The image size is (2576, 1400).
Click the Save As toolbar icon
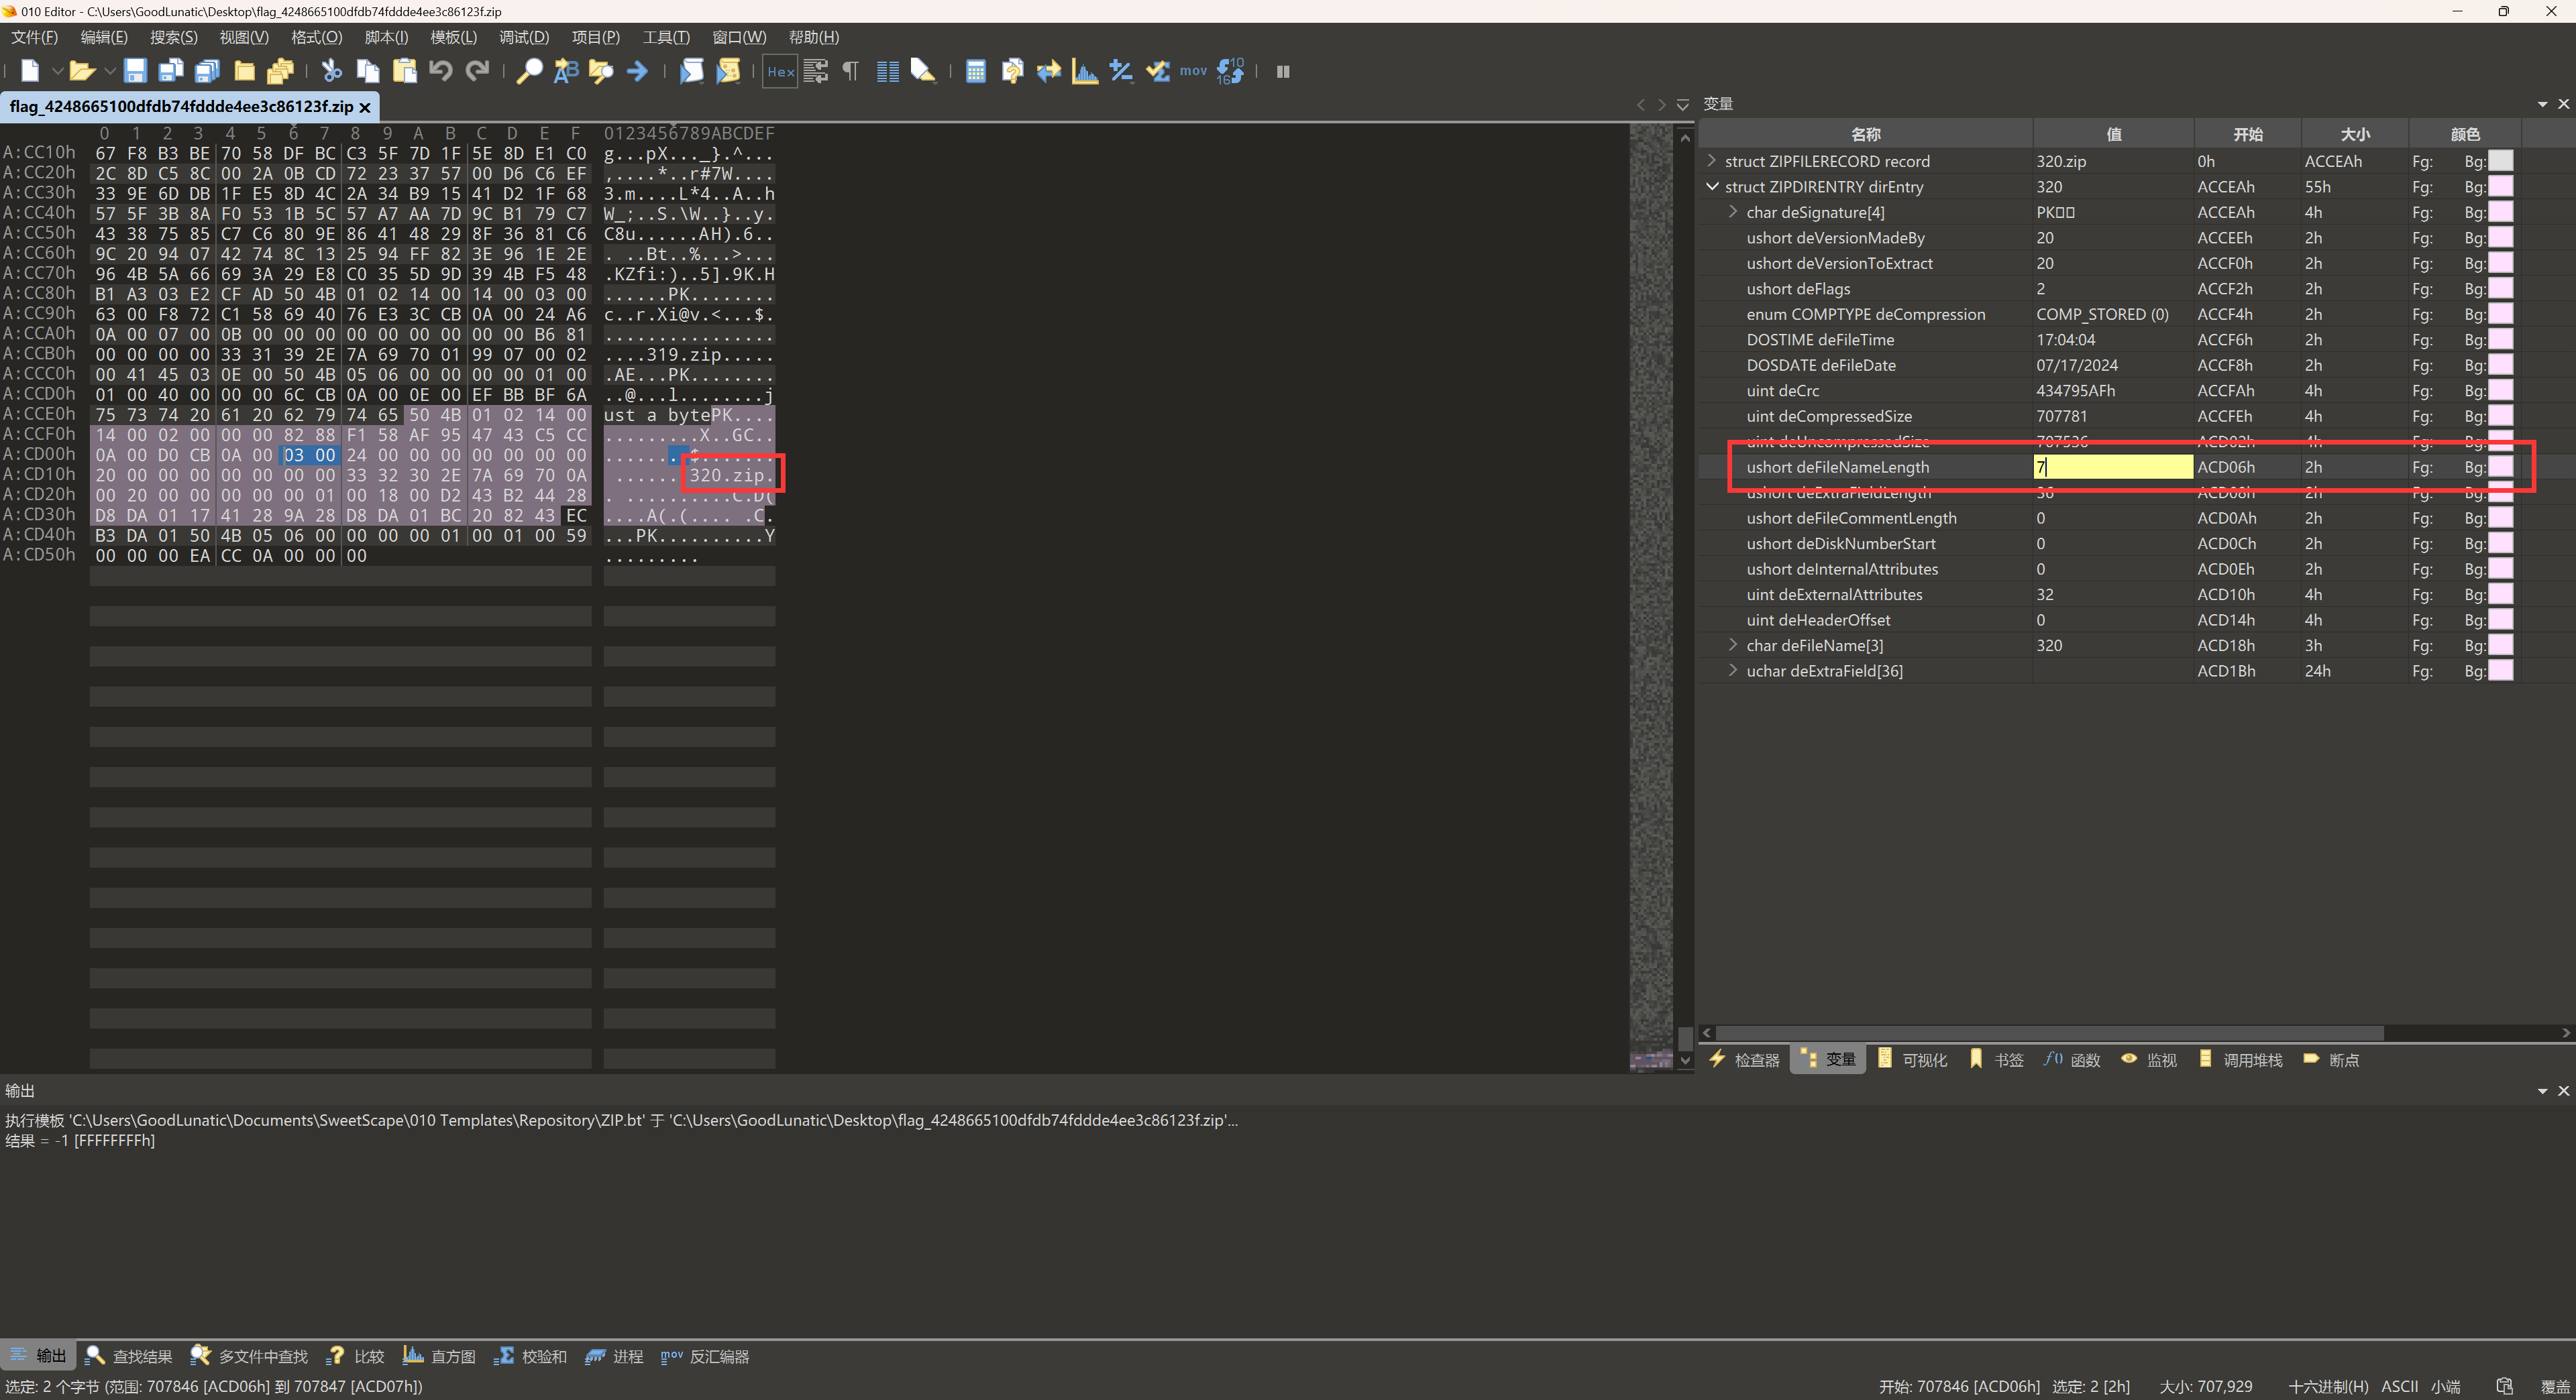click(171, 71)
